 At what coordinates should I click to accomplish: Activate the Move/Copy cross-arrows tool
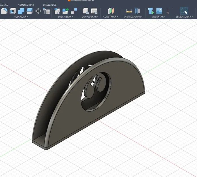click(x=38, y=11)
